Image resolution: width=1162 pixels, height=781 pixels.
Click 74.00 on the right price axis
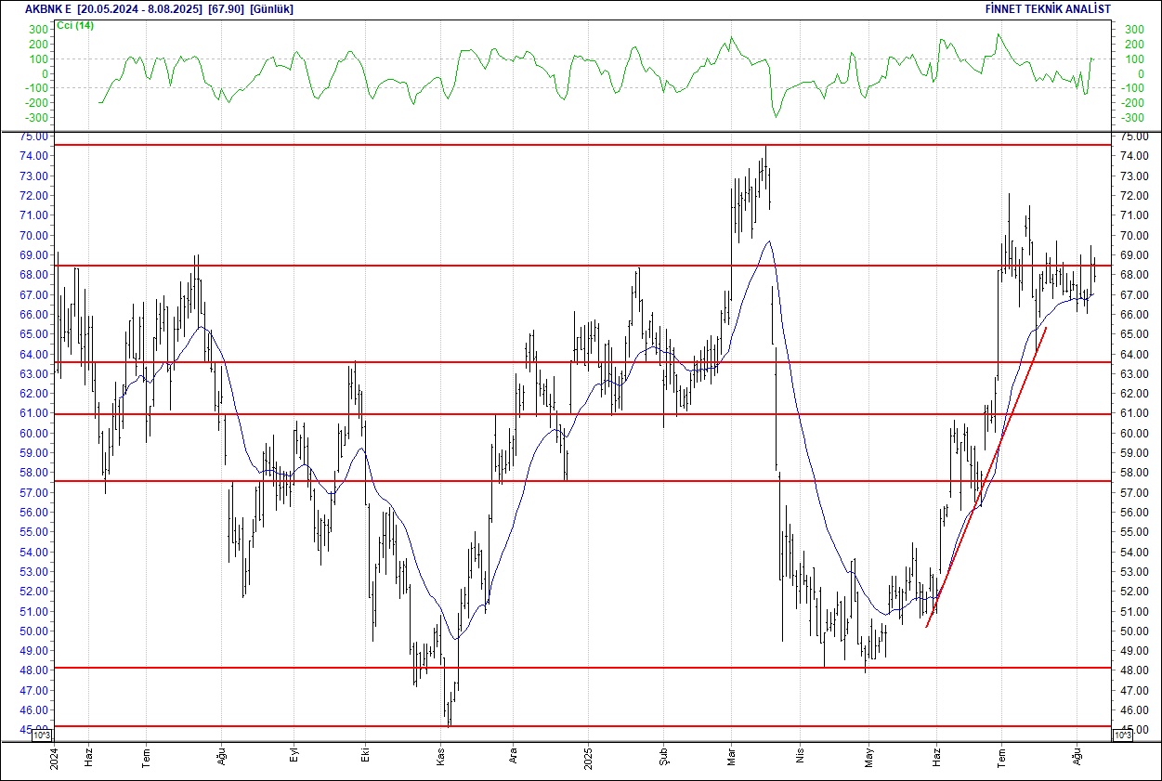pos(1135,156)
